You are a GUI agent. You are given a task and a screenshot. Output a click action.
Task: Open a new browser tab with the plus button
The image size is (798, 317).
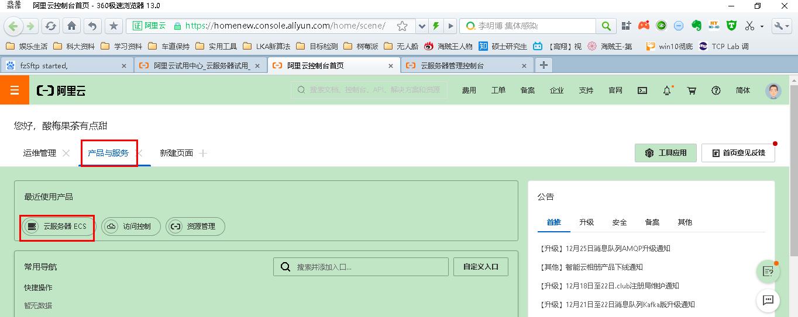[544, 65]
